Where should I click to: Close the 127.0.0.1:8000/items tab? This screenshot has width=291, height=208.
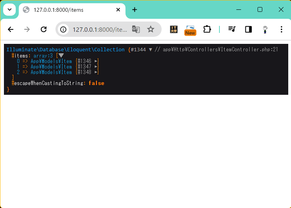pyautogui.click(x=118, y=10)
